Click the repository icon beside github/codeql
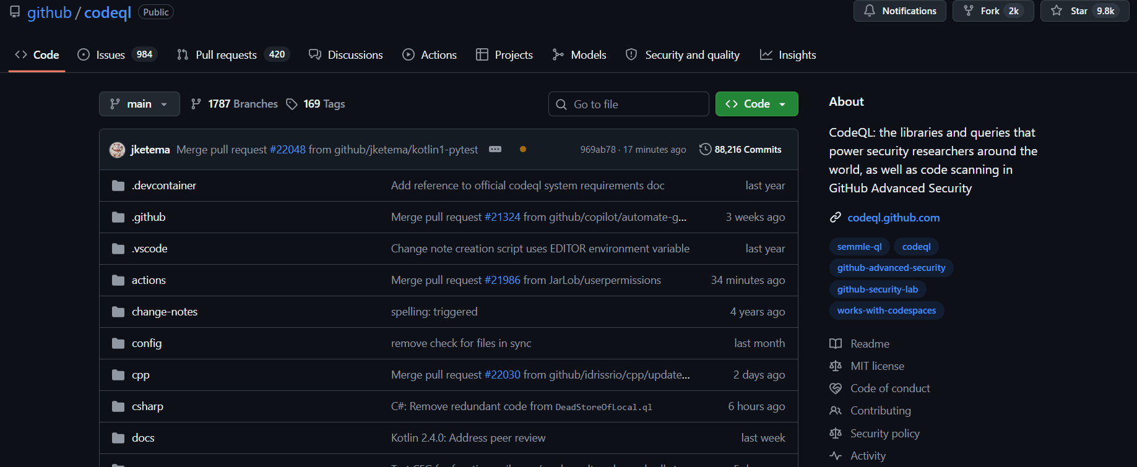The height and width of the screenshot is (467, 1137). pos(15,12)
